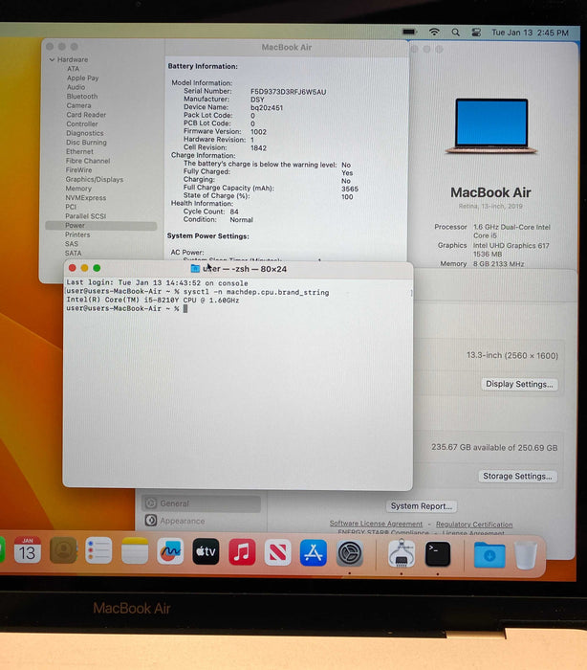This screenshot has height=670, width=587.
Task: Open Control Center from the menu bar
Action: coord(476,33)
